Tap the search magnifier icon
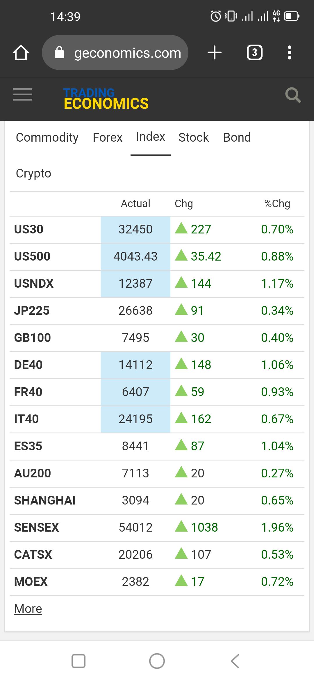 (x=292, y=95)
